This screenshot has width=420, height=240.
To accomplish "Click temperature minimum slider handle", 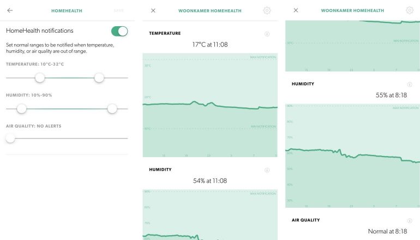I will click(40, 78).
